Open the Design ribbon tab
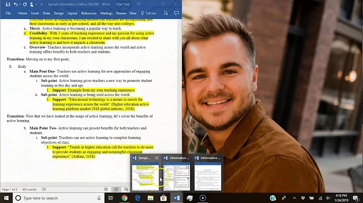 point(59,13)
